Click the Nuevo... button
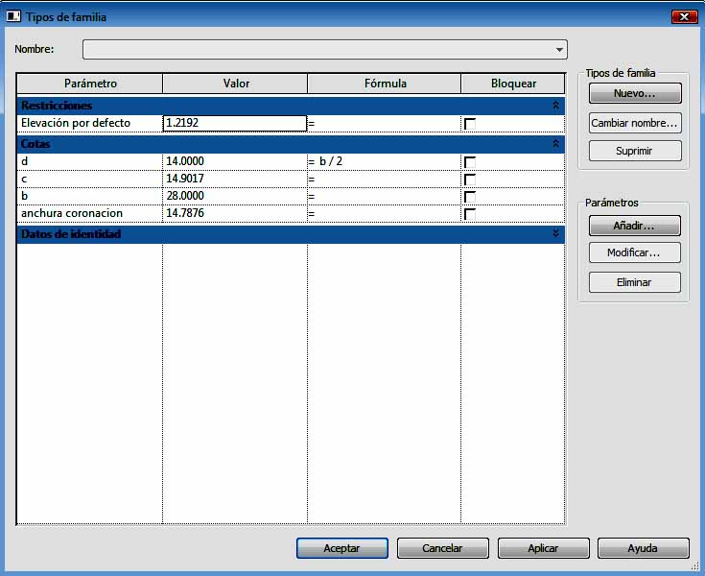The image size is (705, 576). 634,93
